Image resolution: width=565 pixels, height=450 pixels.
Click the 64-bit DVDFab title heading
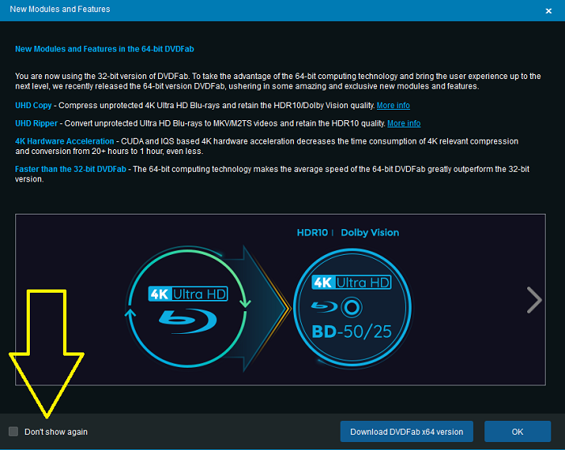coord(104,49)
